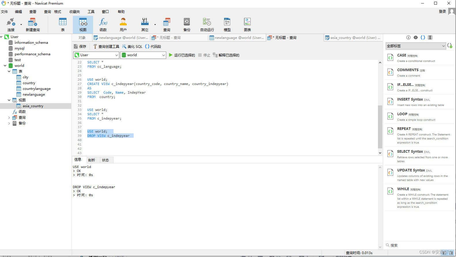Click the editor scroll down arrow
The height and width of the screenshot is (257, 456).
(380, 153)
